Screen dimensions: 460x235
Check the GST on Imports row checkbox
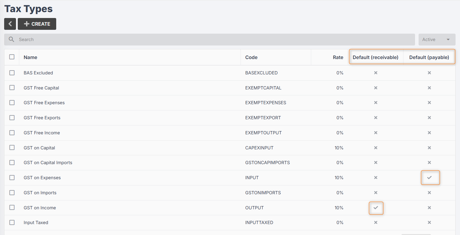pyautogui.click(x=12, y=192)
